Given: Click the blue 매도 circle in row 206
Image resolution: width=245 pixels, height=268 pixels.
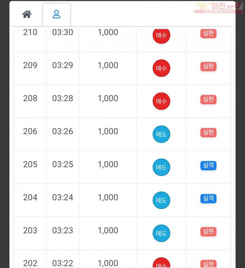Looking at the screenshot, I should pyautogui.click(x=161, y=134).
